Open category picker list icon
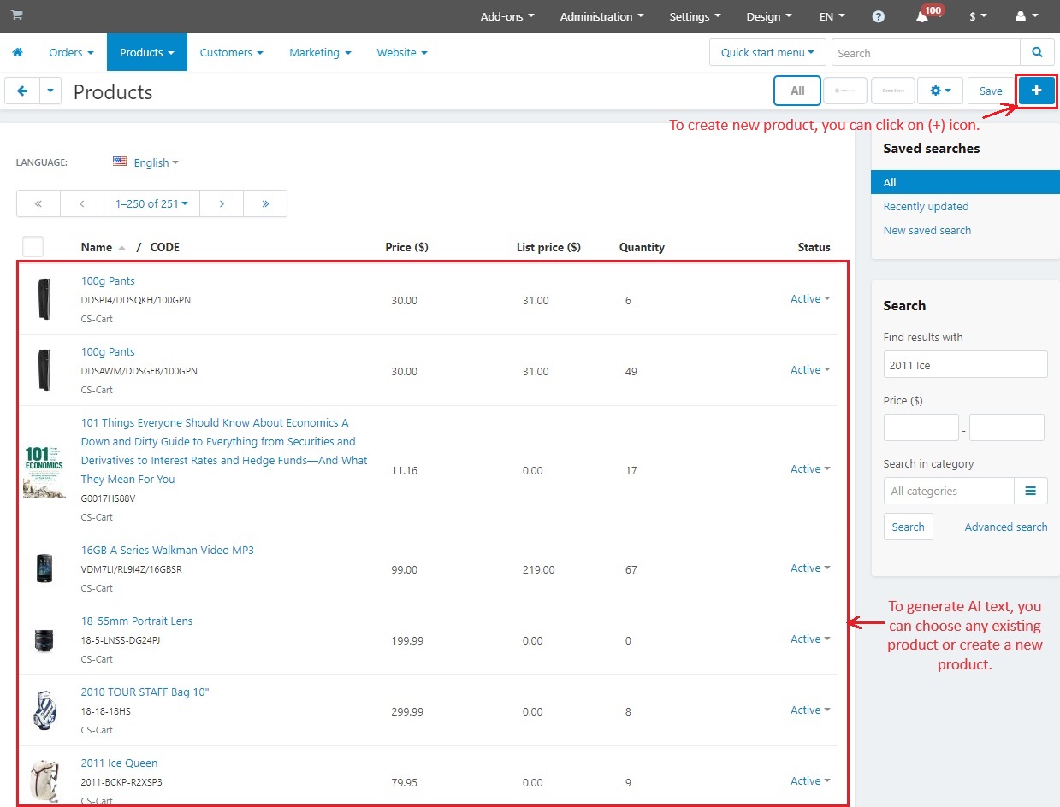Image resolution: width=1060 pixels, height=807 pixels. [1031, 491]
